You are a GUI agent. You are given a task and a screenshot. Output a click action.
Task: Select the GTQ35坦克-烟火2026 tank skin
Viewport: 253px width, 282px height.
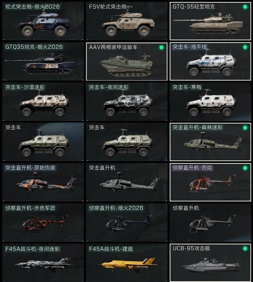[43, 61]
